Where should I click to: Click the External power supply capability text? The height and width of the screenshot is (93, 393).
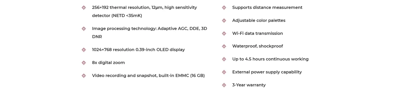267,72
